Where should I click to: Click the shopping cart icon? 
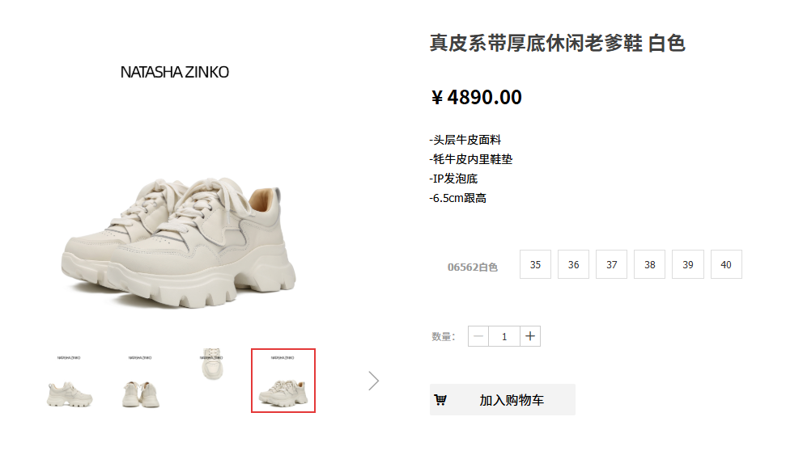click(x=440, y=400)
